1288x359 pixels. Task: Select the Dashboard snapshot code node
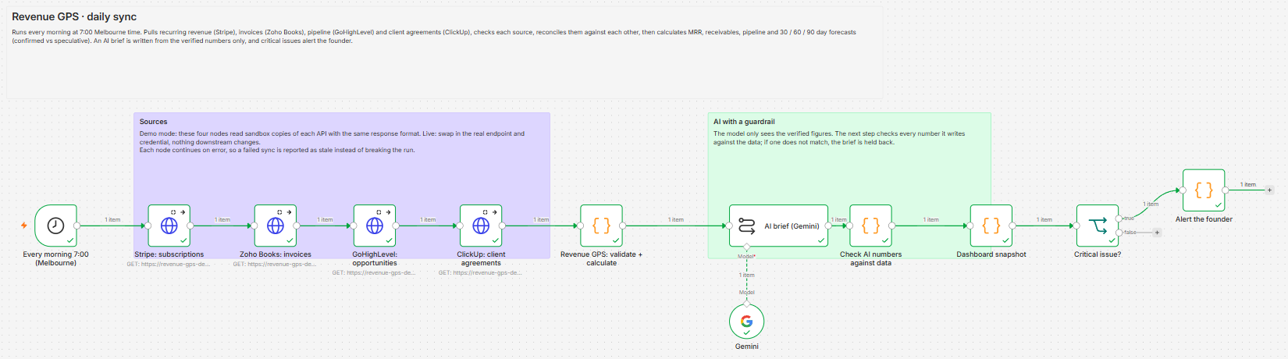click(991, 226)
